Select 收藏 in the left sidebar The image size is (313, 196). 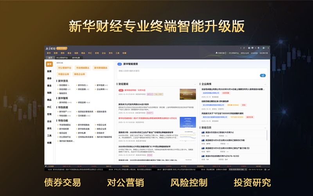pyautogui.click(x=49, y=143)
